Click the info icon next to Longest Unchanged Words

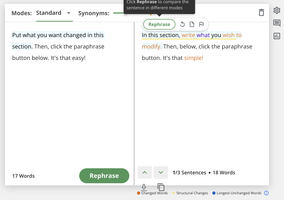266,193
